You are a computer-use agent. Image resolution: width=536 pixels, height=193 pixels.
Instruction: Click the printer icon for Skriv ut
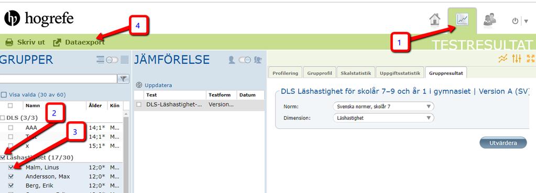tap(9, 42)
